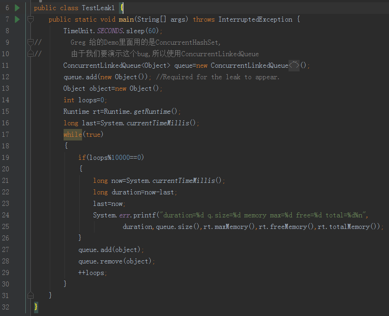Viewport: 389px width, 316px height.
Task: Click opening brace after TestLeak1
Action: click(122, 8)
